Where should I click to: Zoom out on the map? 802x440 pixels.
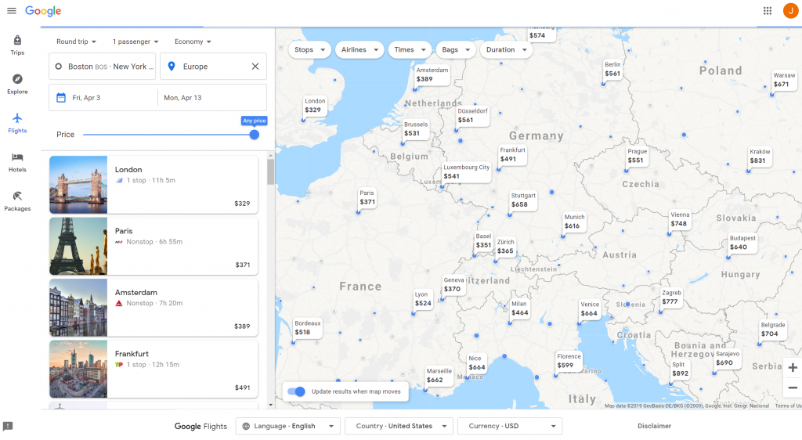click(x=793, y=388)
